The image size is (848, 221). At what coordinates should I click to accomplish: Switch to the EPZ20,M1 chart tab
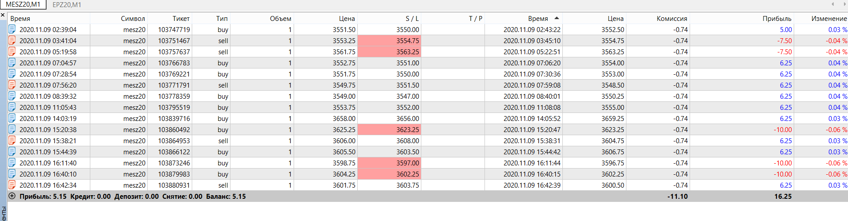pyautogui.click(x=67, y=5)
